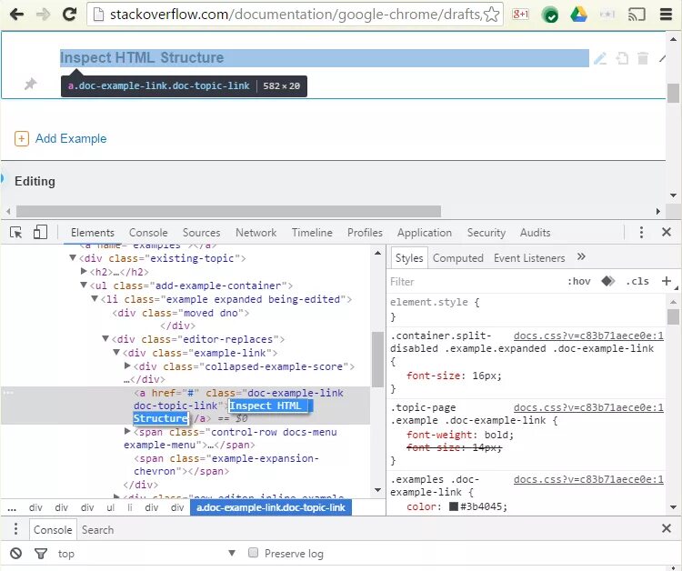Toggle the console filter funnel
The height and width of the screenshot is (571, 682).
pos(41,554)
